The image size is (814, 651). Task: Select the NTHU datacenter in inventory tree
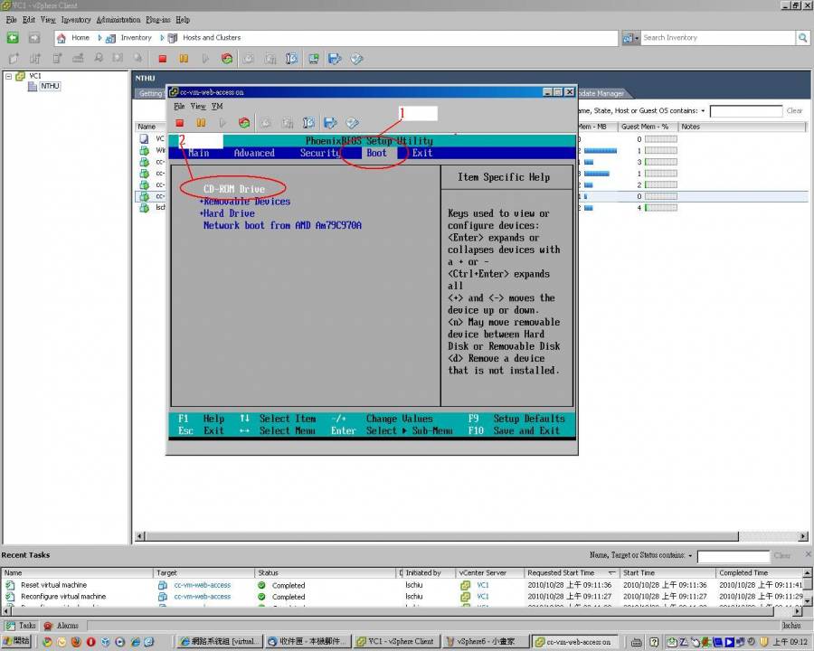click(50, 87)
